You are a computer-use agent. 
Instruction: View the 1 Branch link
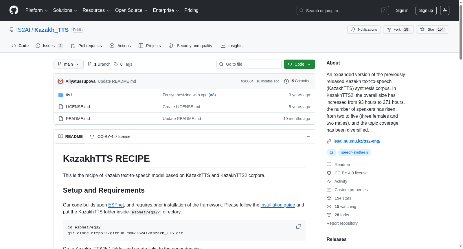click(99, 64)
